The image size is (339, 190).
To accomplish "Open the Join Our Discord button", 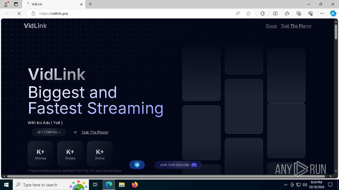I will point(178,165).
